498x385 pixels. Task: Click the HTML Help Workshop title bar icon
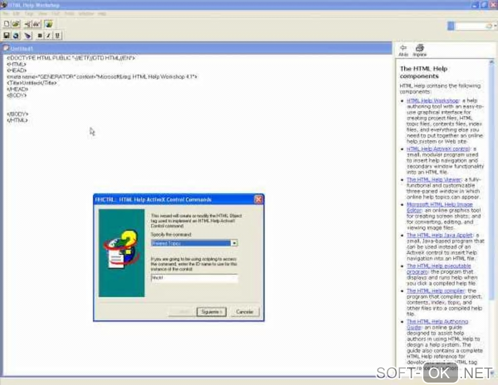3,5
